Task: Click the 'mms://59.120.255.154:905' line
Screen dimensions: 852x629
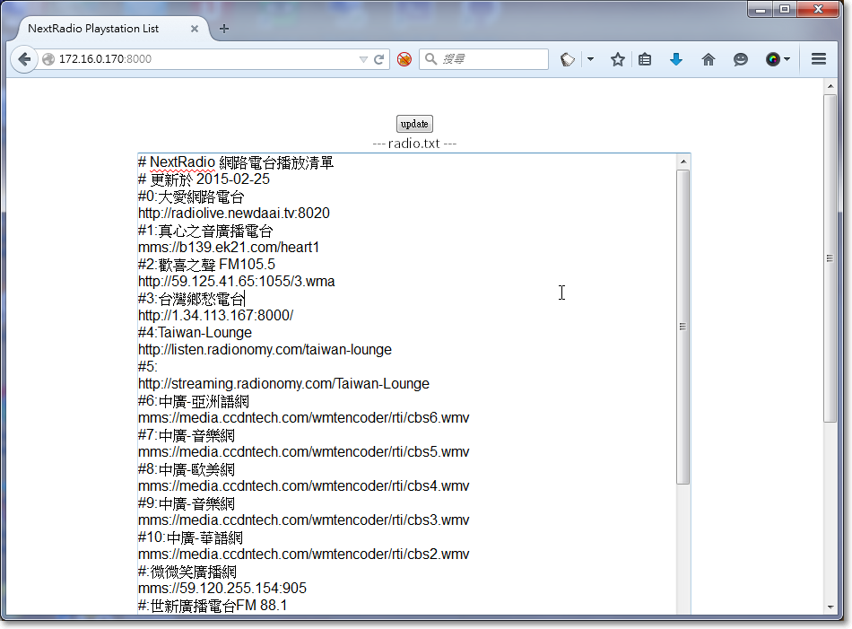Action: tap(222, 589)
